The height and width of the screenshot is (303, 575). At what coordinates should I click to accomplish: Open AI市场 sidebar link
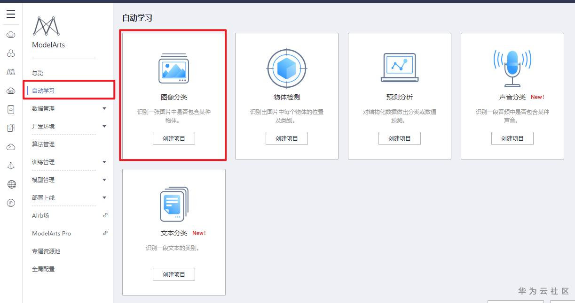(x=40, y=215)
